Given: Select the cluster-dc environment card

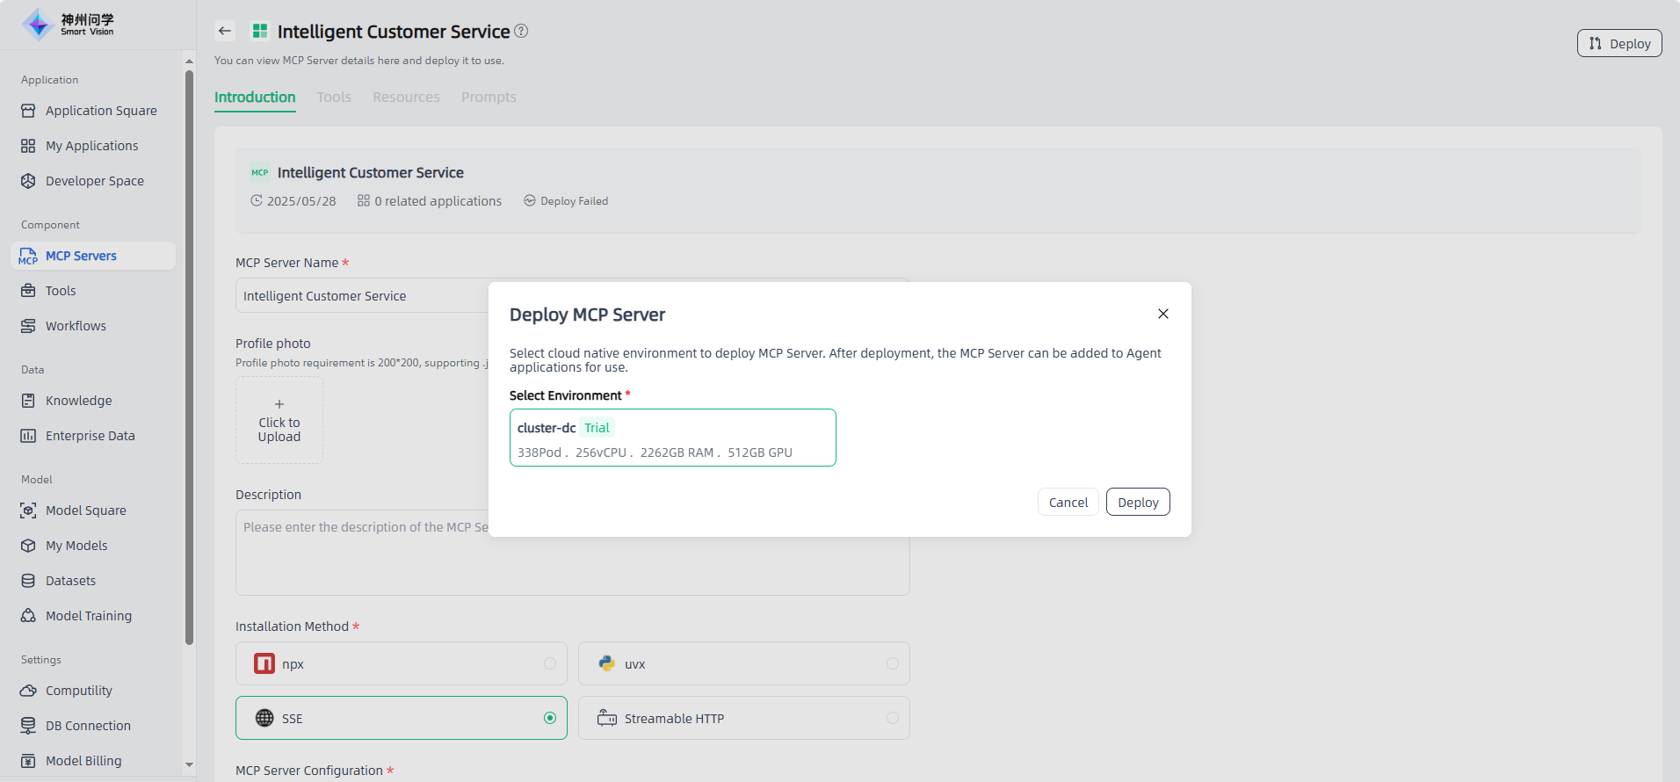Looking at the screenshot, I should pos(672,438).
